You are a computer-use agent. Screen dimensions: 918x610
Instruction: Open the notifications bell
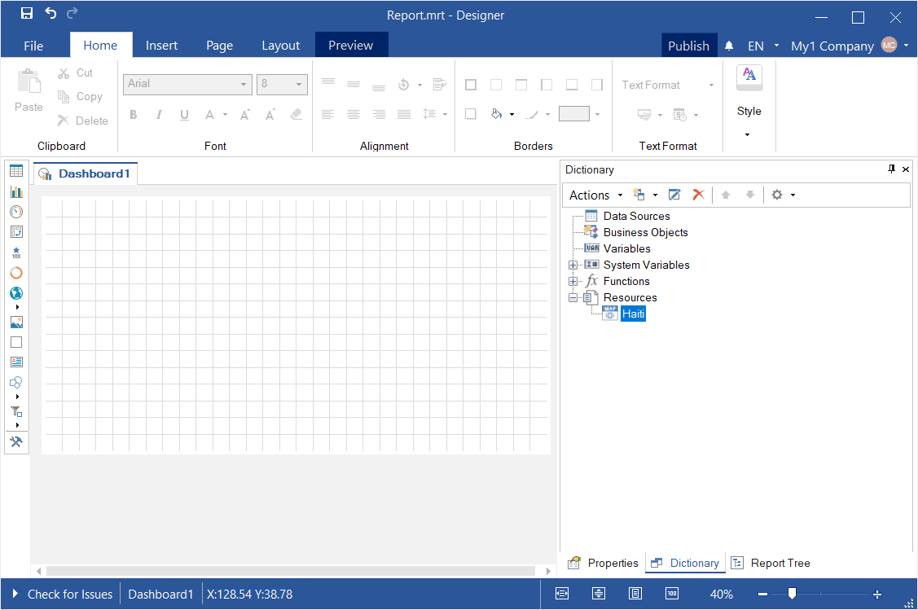click(730, 46)
